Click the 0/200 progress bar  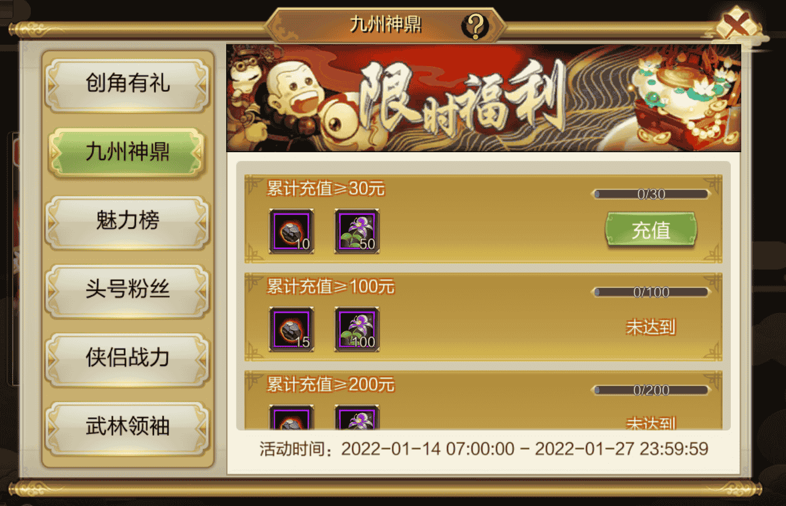coord(651,390)
